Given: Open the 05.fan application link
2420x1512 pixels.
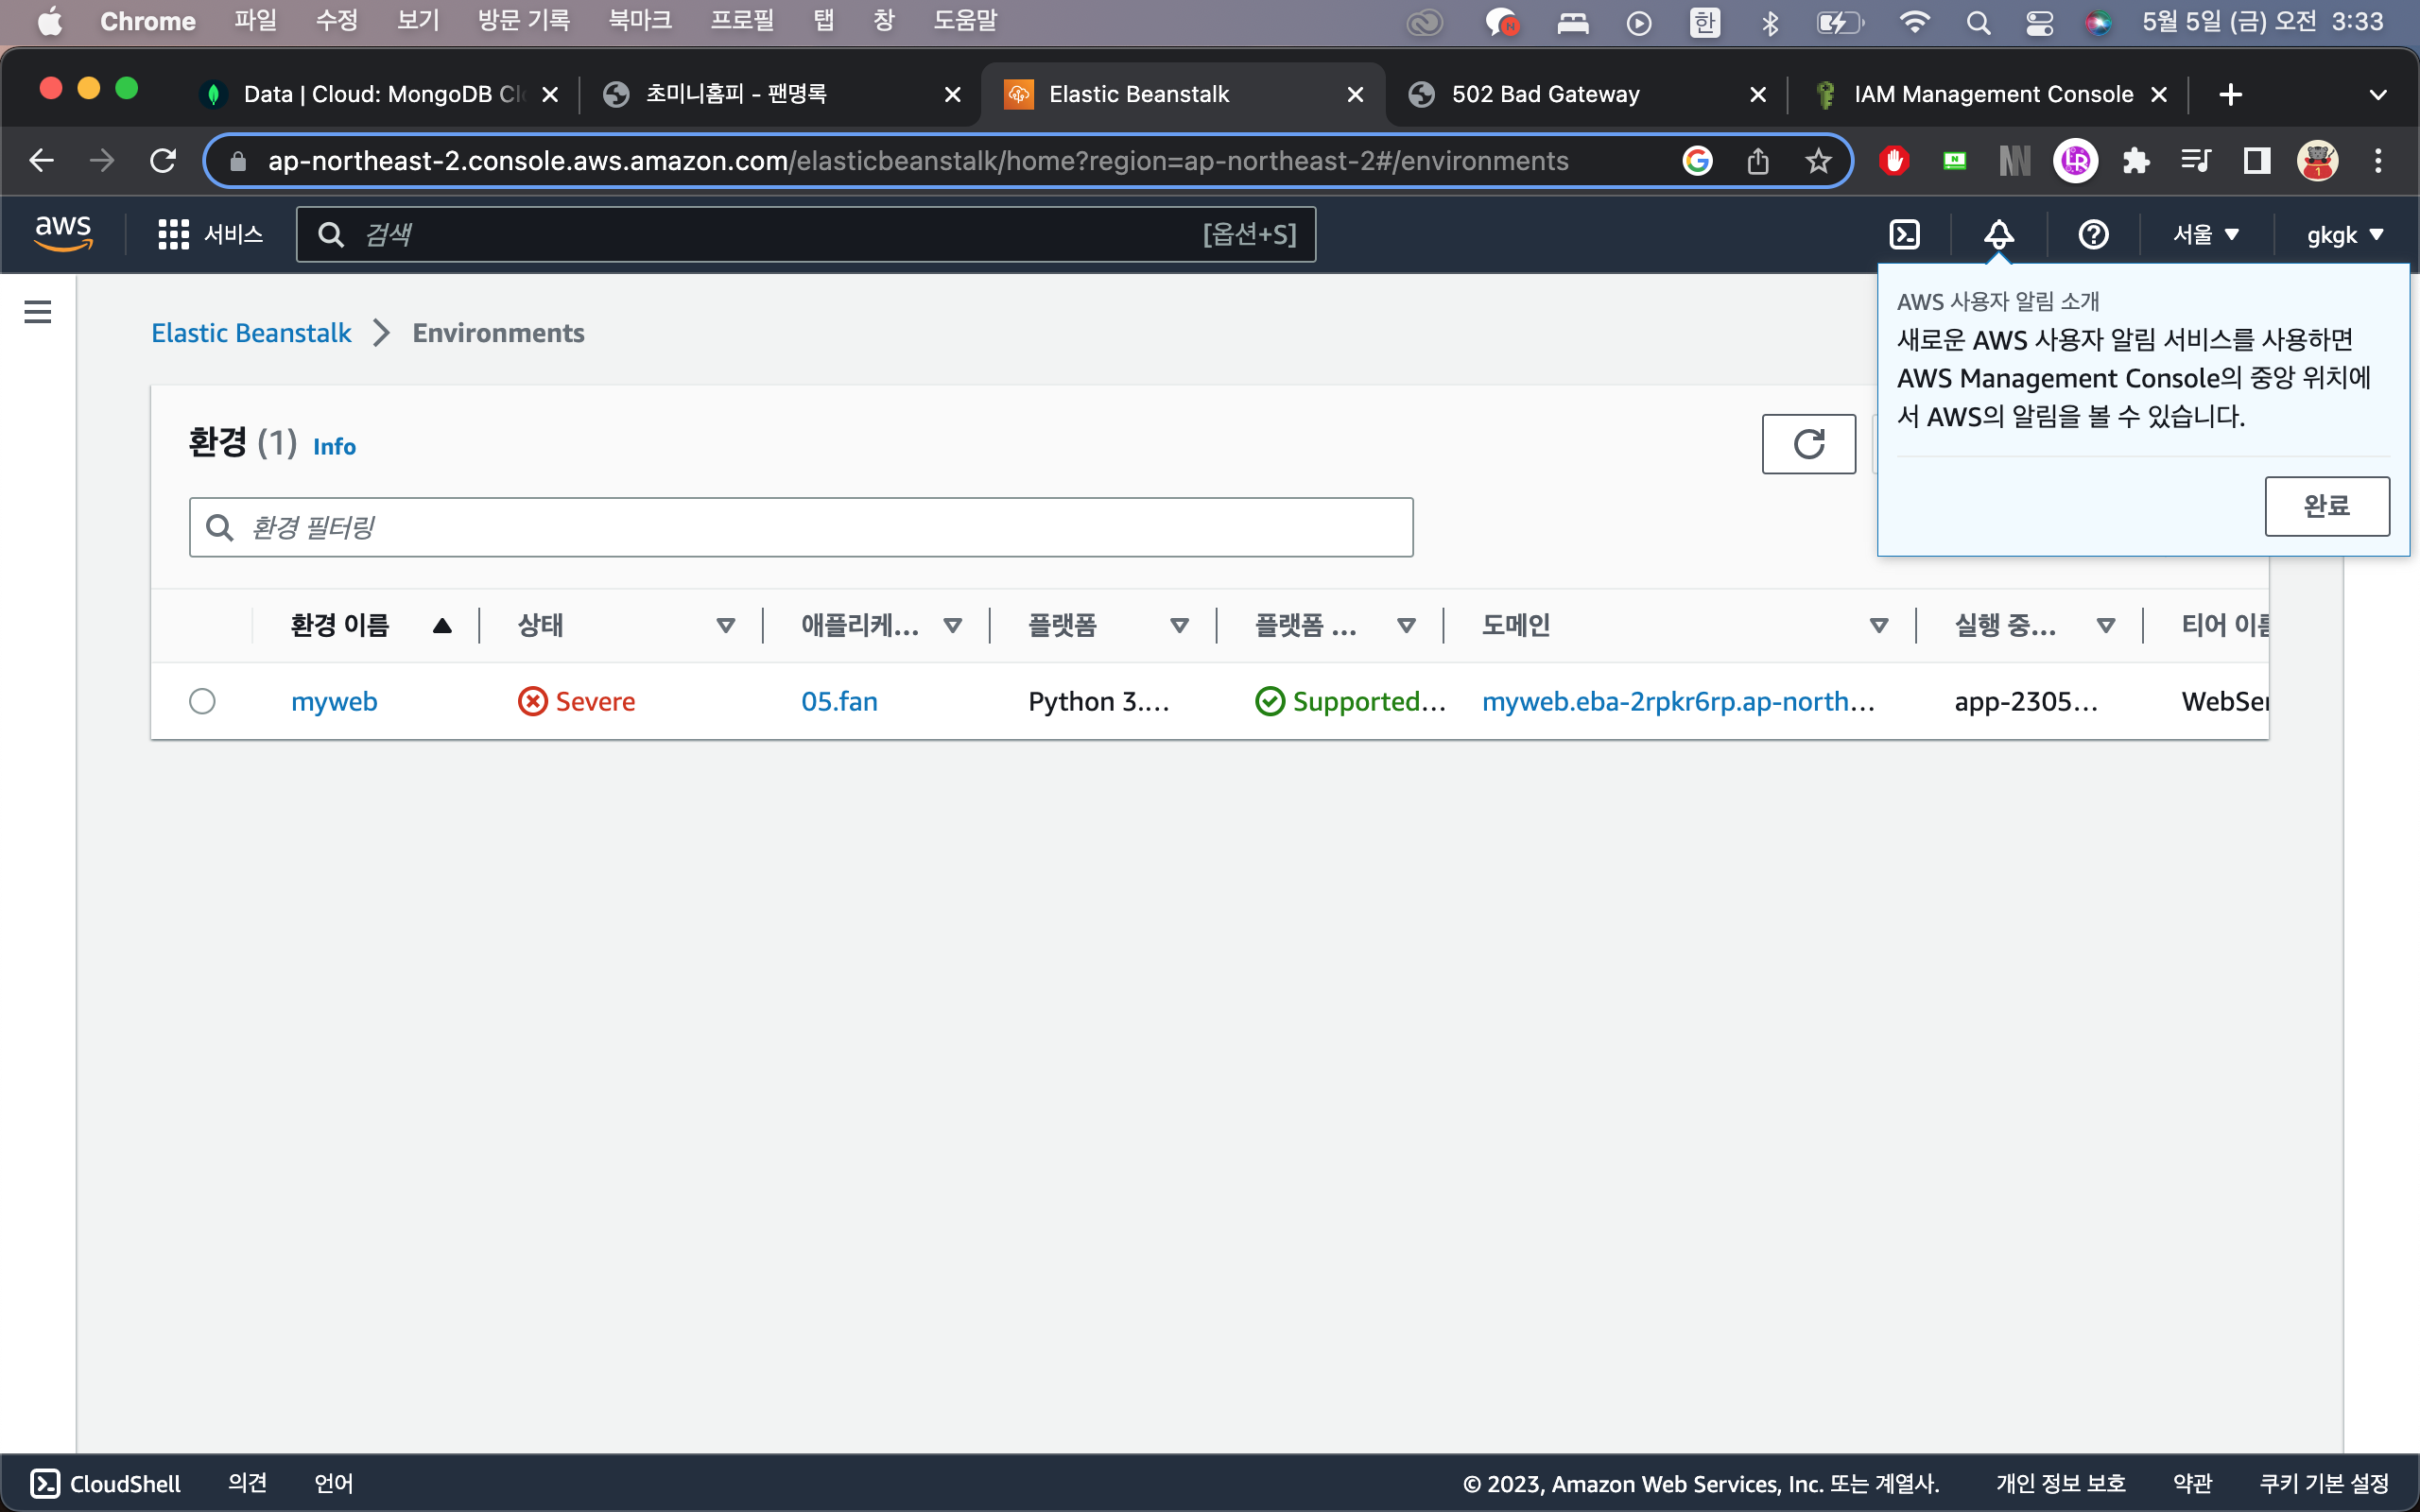Looking at the screenshot, I should click(x=839, y=701).
